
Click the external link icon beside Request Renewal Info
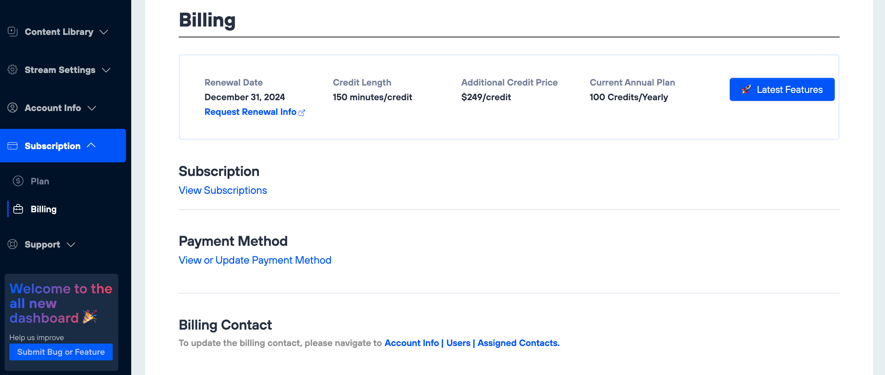point(302,112)
